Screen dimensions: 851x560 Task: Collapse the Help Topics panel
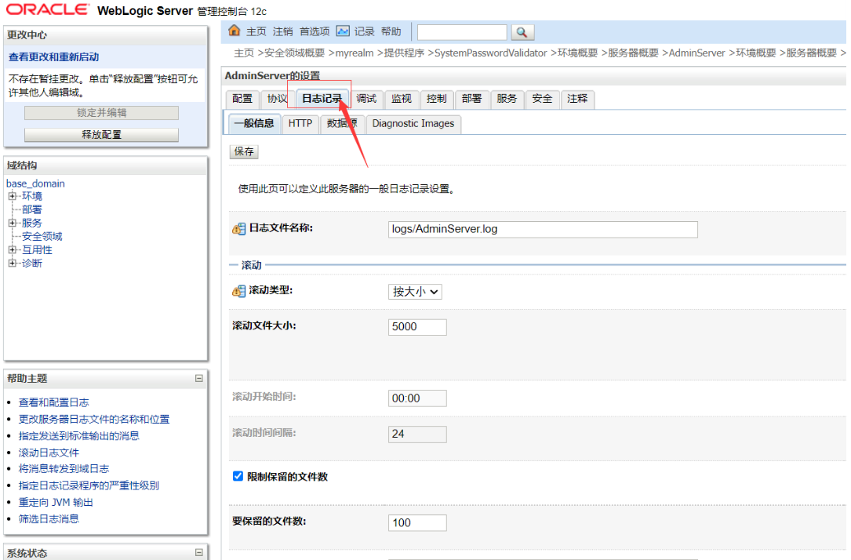pyautogui.click(x=199, y=379)
